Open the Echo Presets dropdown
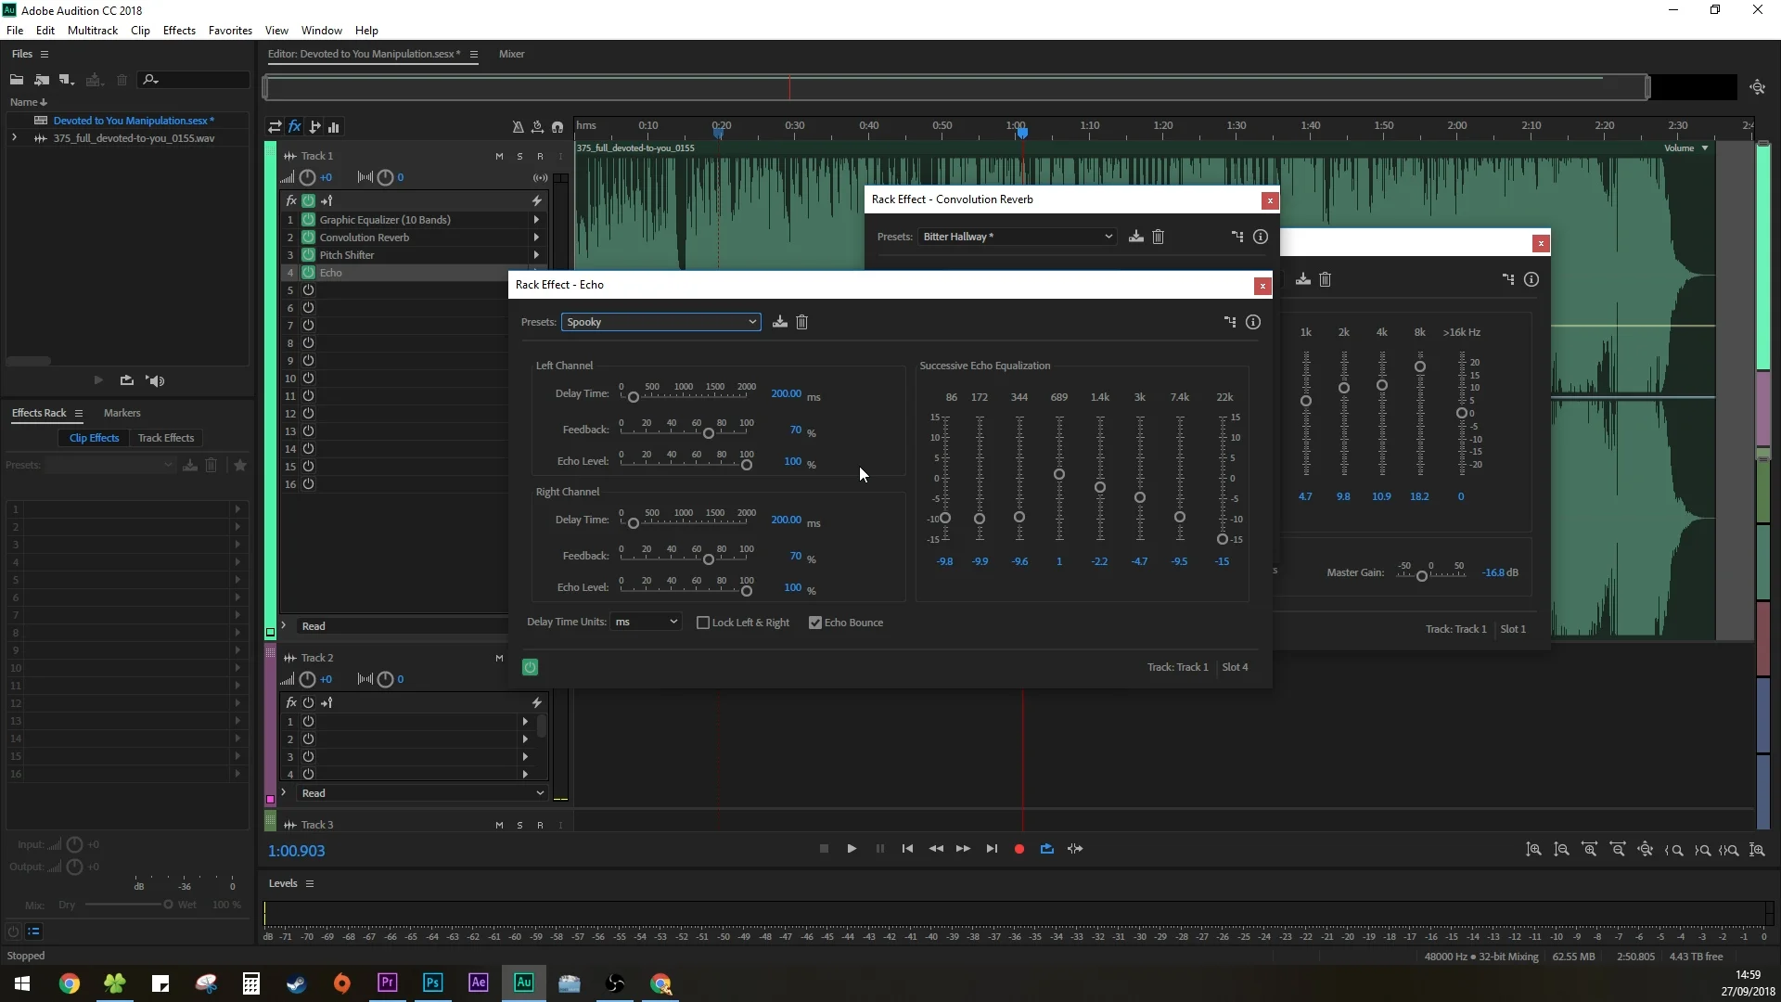The width and height of the screenshot is (1781, 1002). tap(660, 322)
